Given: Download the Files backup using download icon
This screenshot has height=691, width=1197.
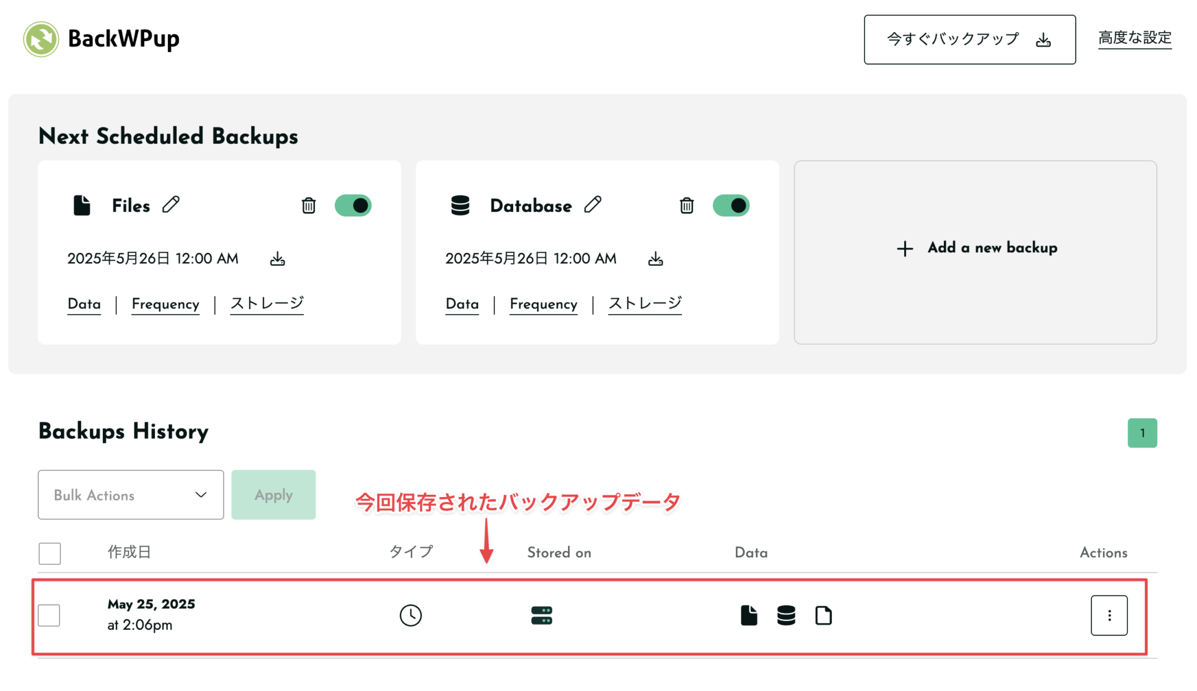Looking at the screenshot, I should 278,258.
